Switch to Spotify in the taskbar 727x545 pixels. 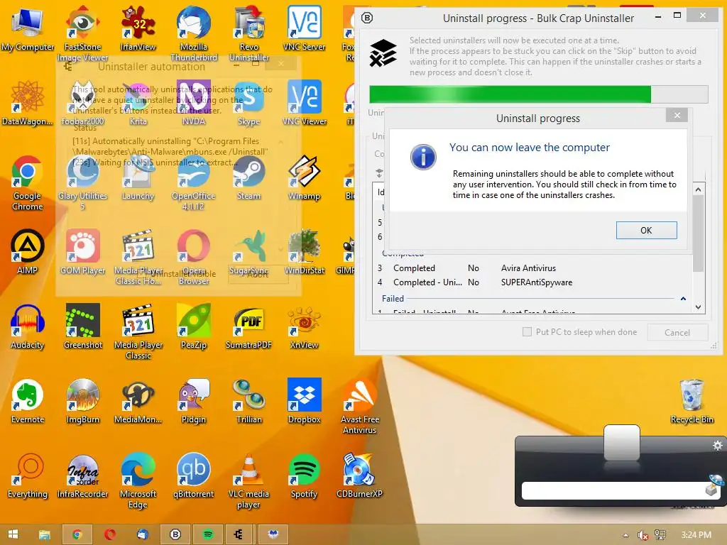[208, 534]
